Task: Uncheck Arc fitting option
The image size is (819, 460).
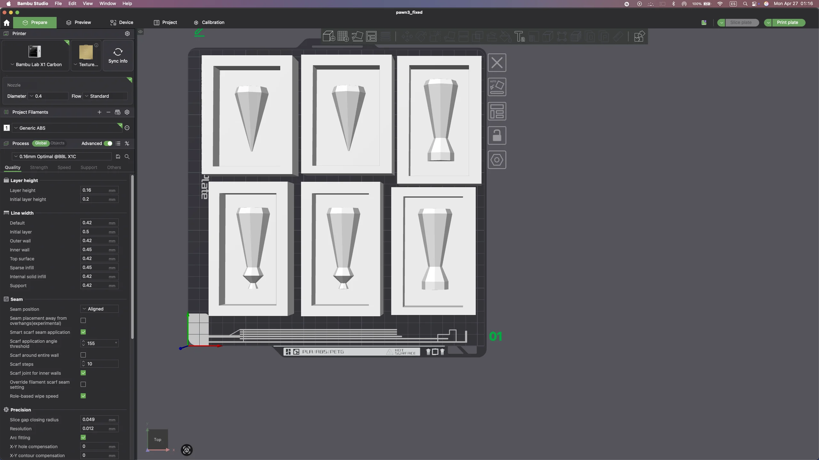Action: (83, 437)
